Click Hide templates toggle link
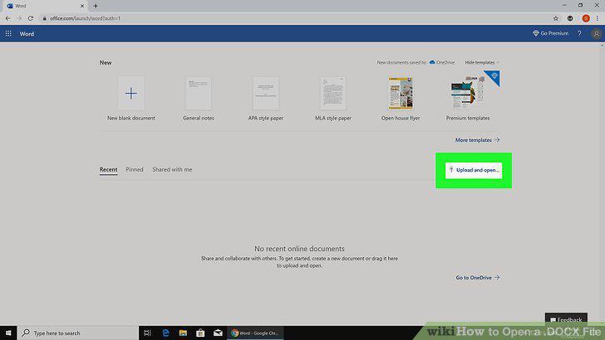This screenshot has height=340, width=605. click(x=481, y=62)
